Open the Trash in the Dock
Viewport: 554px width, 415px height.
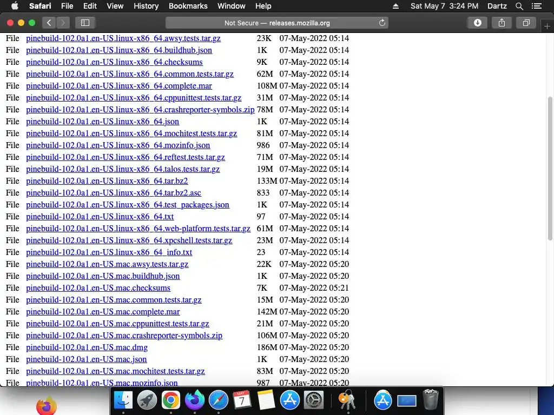pyautogui.click(x=431, y=399)
